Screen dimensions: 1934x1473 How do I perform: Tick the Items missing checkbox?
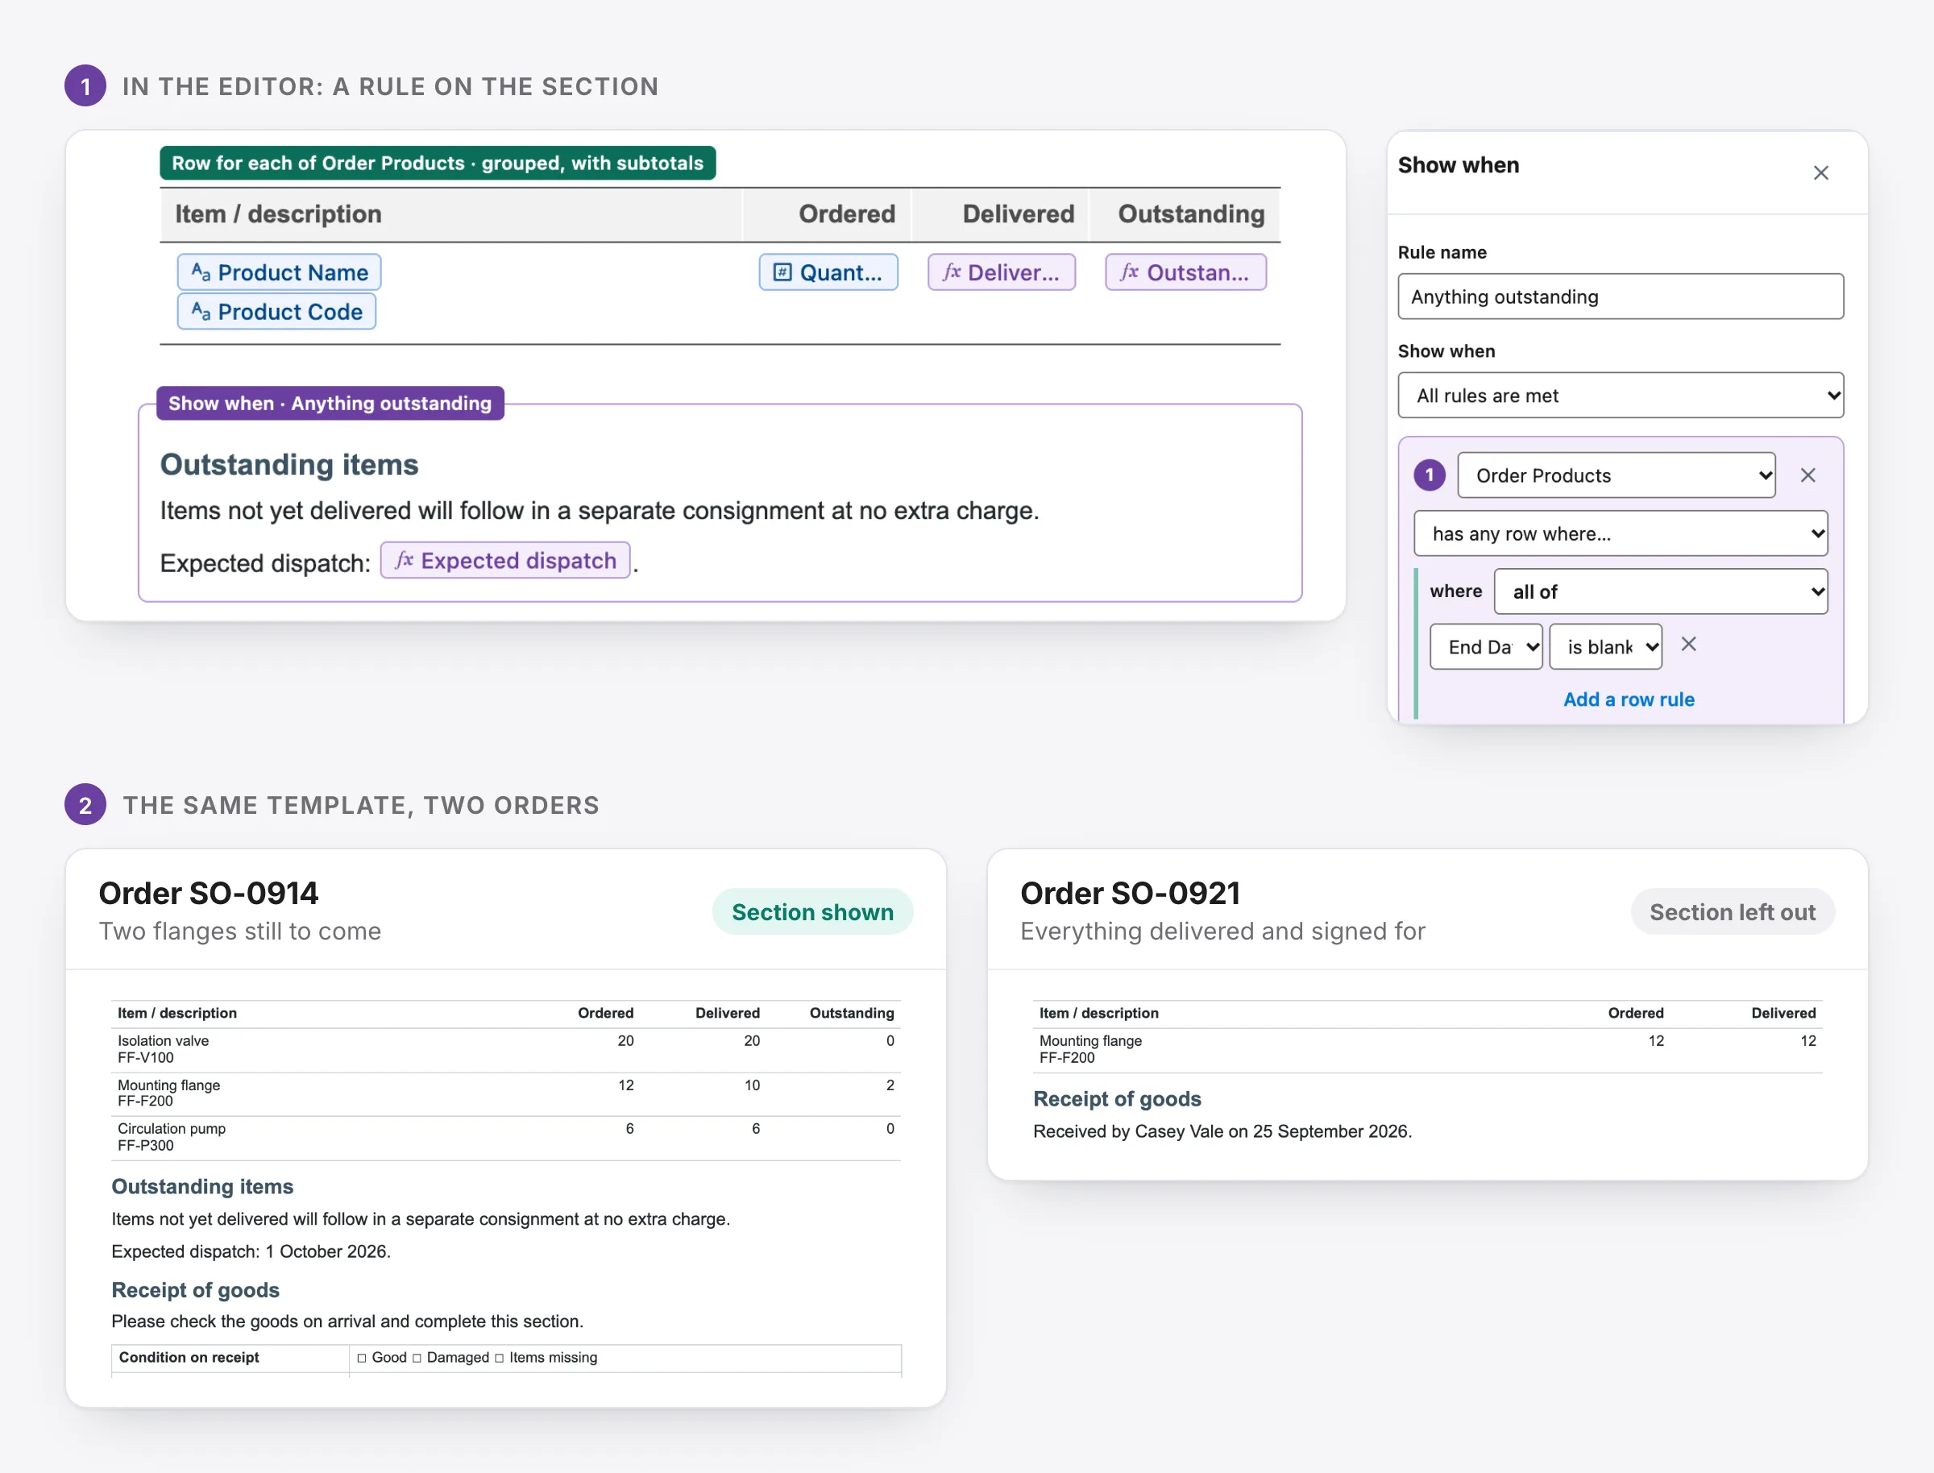coord(499,1357)
